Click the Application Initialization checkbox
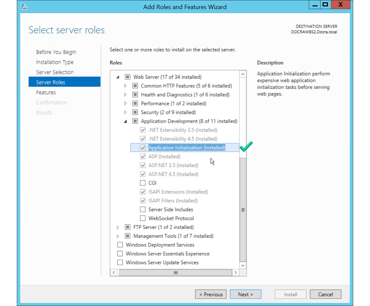 point(143,148)
